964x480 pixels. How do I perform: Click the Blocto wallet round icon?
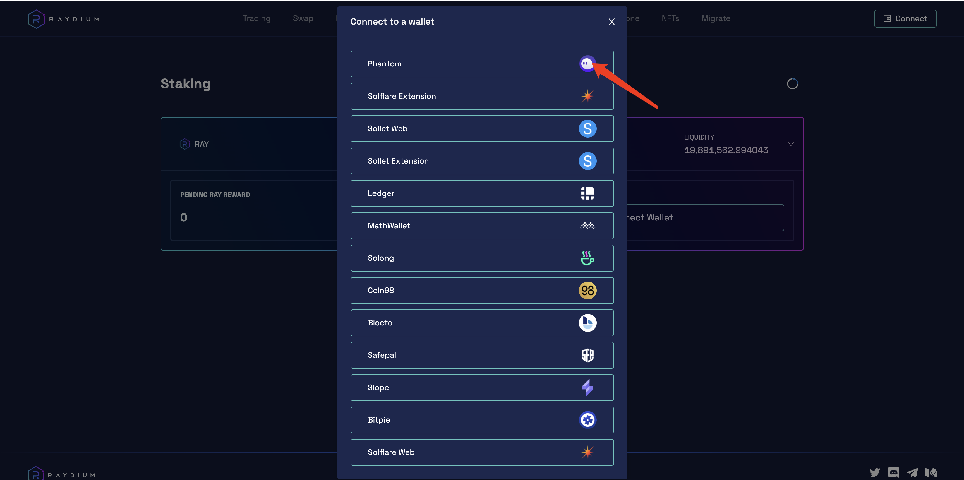pos(587,323)
